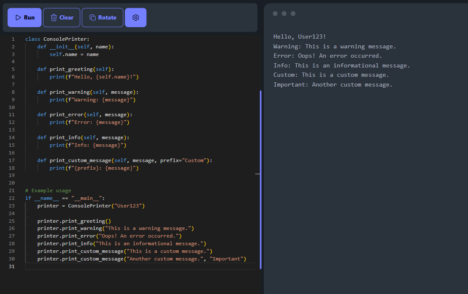The image size is (468, 294).
Task: Click the 'Hello, {self.name}!' print statement
Action: pos(94,77)
